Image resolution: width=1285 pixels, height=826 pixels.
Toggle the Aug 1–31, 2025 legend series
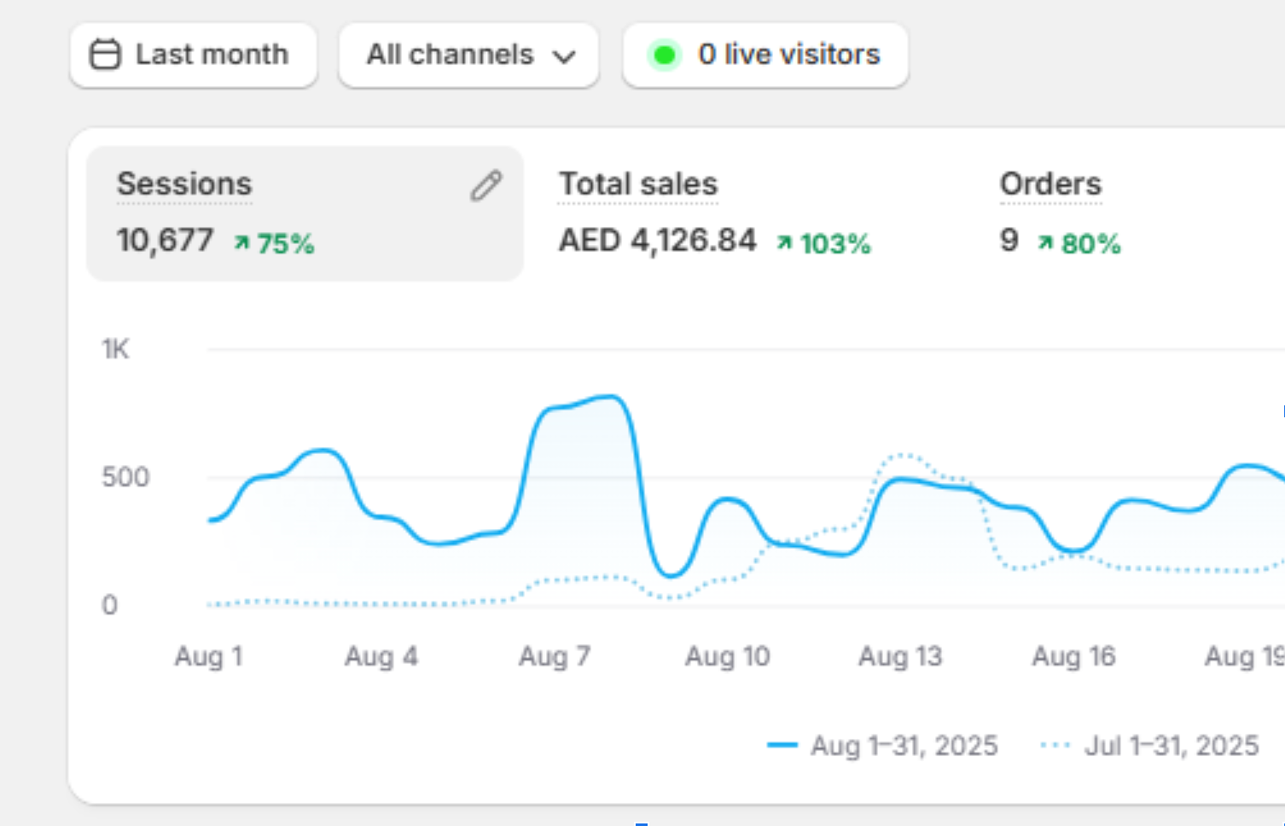[x=904, y=746]
